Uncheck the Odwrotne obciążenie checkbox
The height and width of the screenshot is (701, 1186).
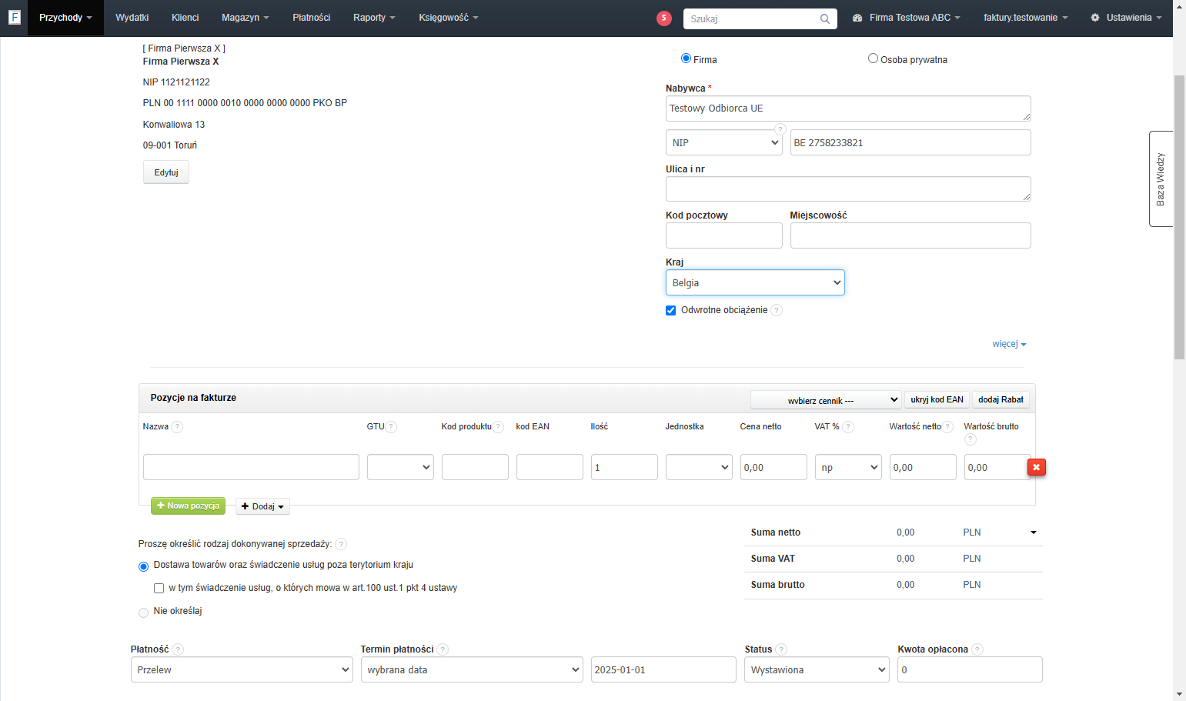pyautogui.click(x=670, y=311)
